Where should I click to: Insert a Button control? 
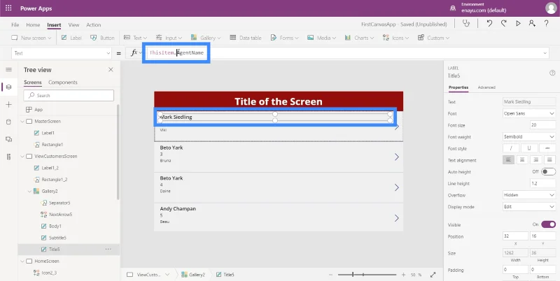tap(102, 38)
